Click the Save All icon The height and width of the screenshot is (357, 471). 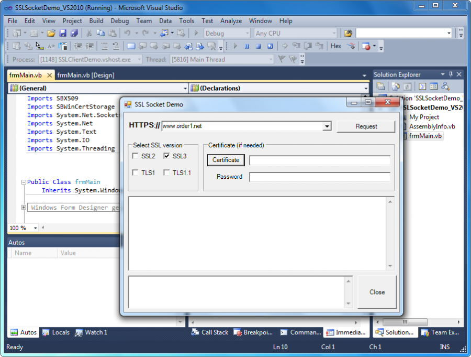coord(74,33)
